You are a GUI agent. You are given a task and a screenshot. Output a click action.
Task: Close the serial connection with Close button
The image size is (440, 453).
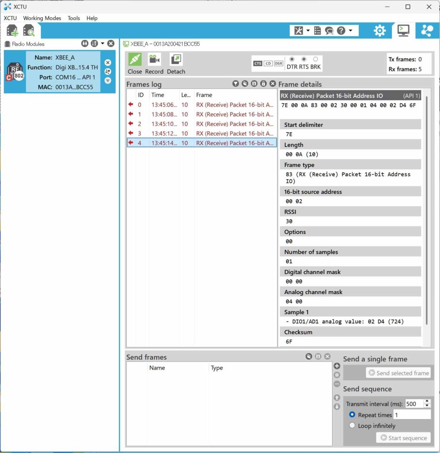coord(135,64)
